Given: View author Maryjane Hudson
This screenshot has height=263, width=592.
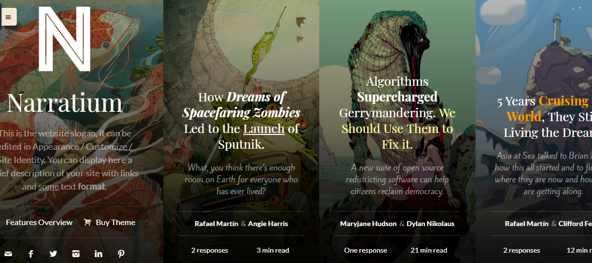Looking at the screenshot, I should (x=368, y=224).
